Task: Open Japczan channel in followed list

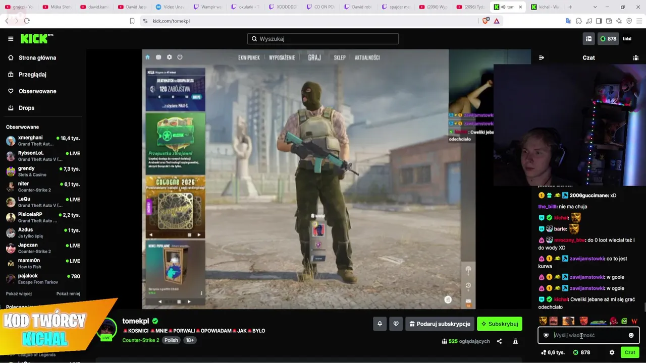Action: 43,248
